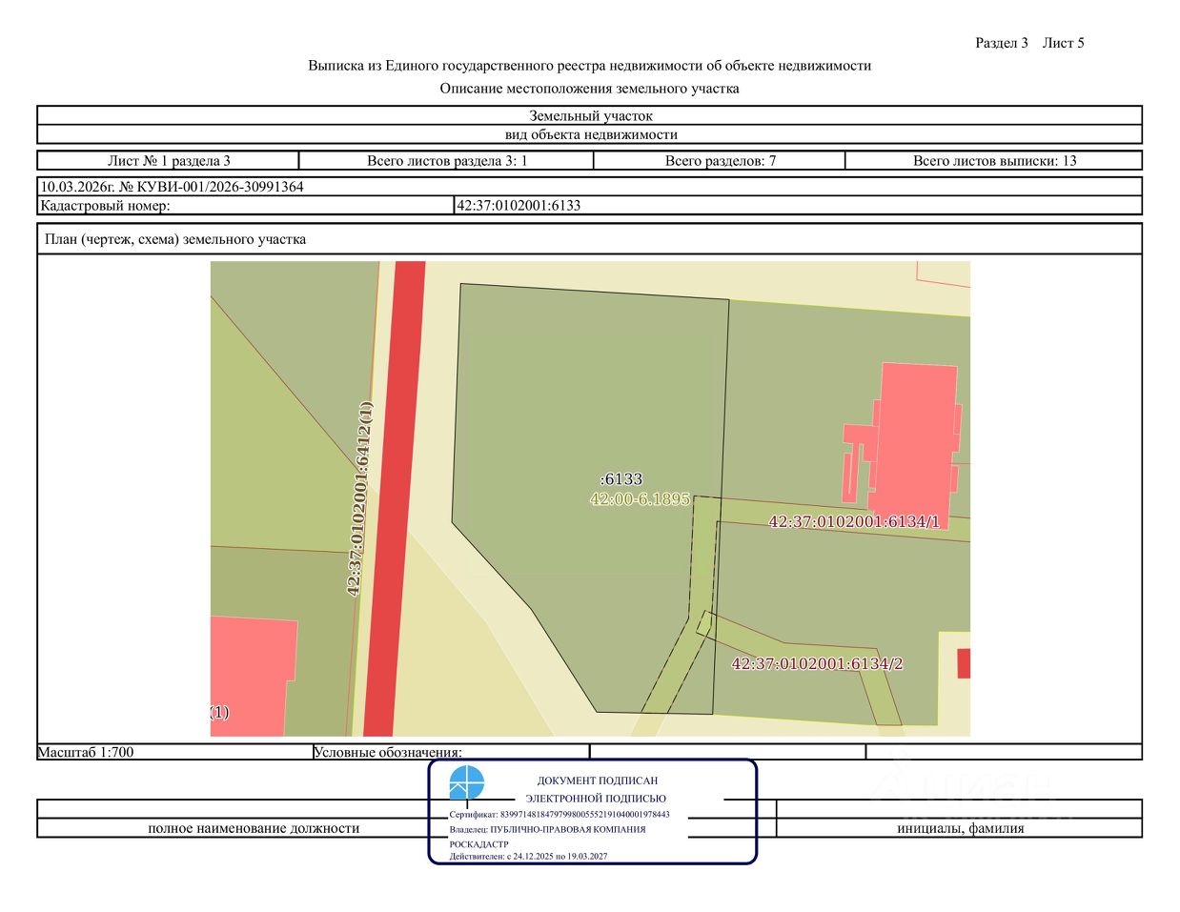Click the 'Кадастровый номер:' label
Screen dimensions: 1180x912
(105, 205)
